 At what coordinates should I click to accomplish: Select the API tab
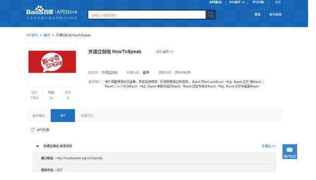(x=63, y=115)
